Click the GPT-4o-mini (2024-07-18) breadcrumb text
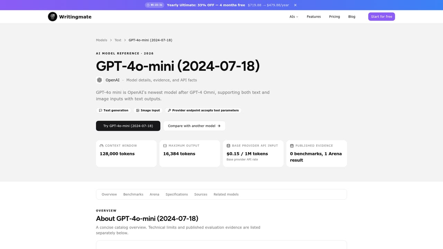The width and height of the screenshot is (443, 249). point(151,40)
